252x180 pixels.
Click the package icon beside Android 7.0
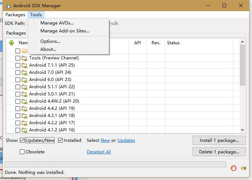[x=24, y=73]
